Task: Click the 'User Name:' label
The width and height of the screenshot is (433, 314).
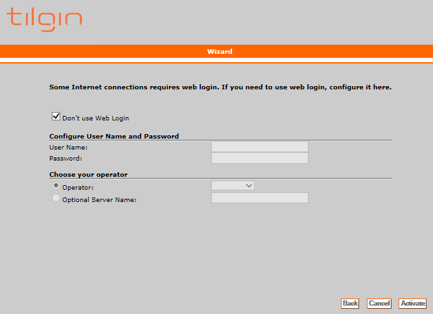Action: click(69, 148)
